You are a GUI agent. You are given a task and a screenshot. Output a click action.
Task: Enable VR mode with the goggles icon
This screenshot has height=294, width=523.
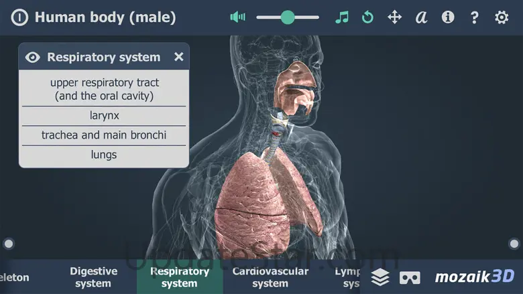(x=410, y=278)
